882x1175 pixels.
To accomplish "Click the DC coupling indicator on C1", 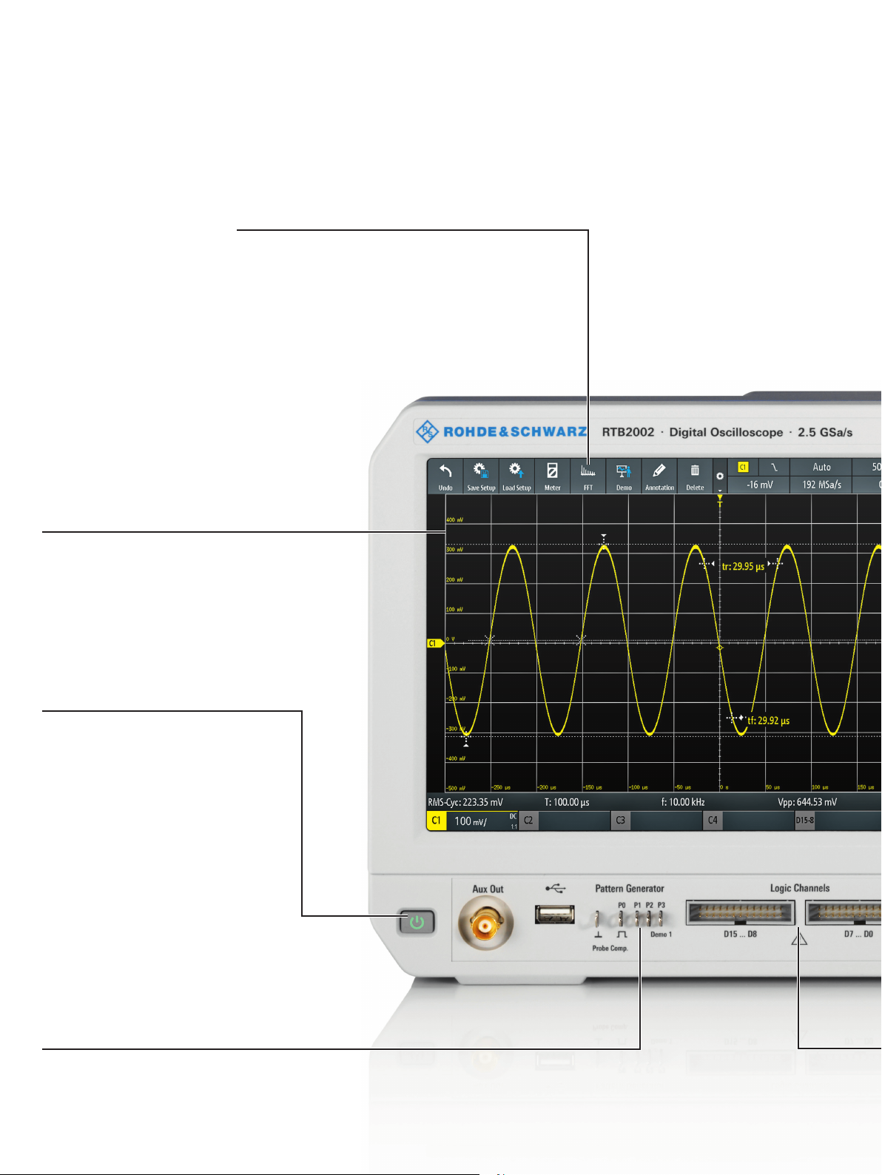I will [513, 816].
